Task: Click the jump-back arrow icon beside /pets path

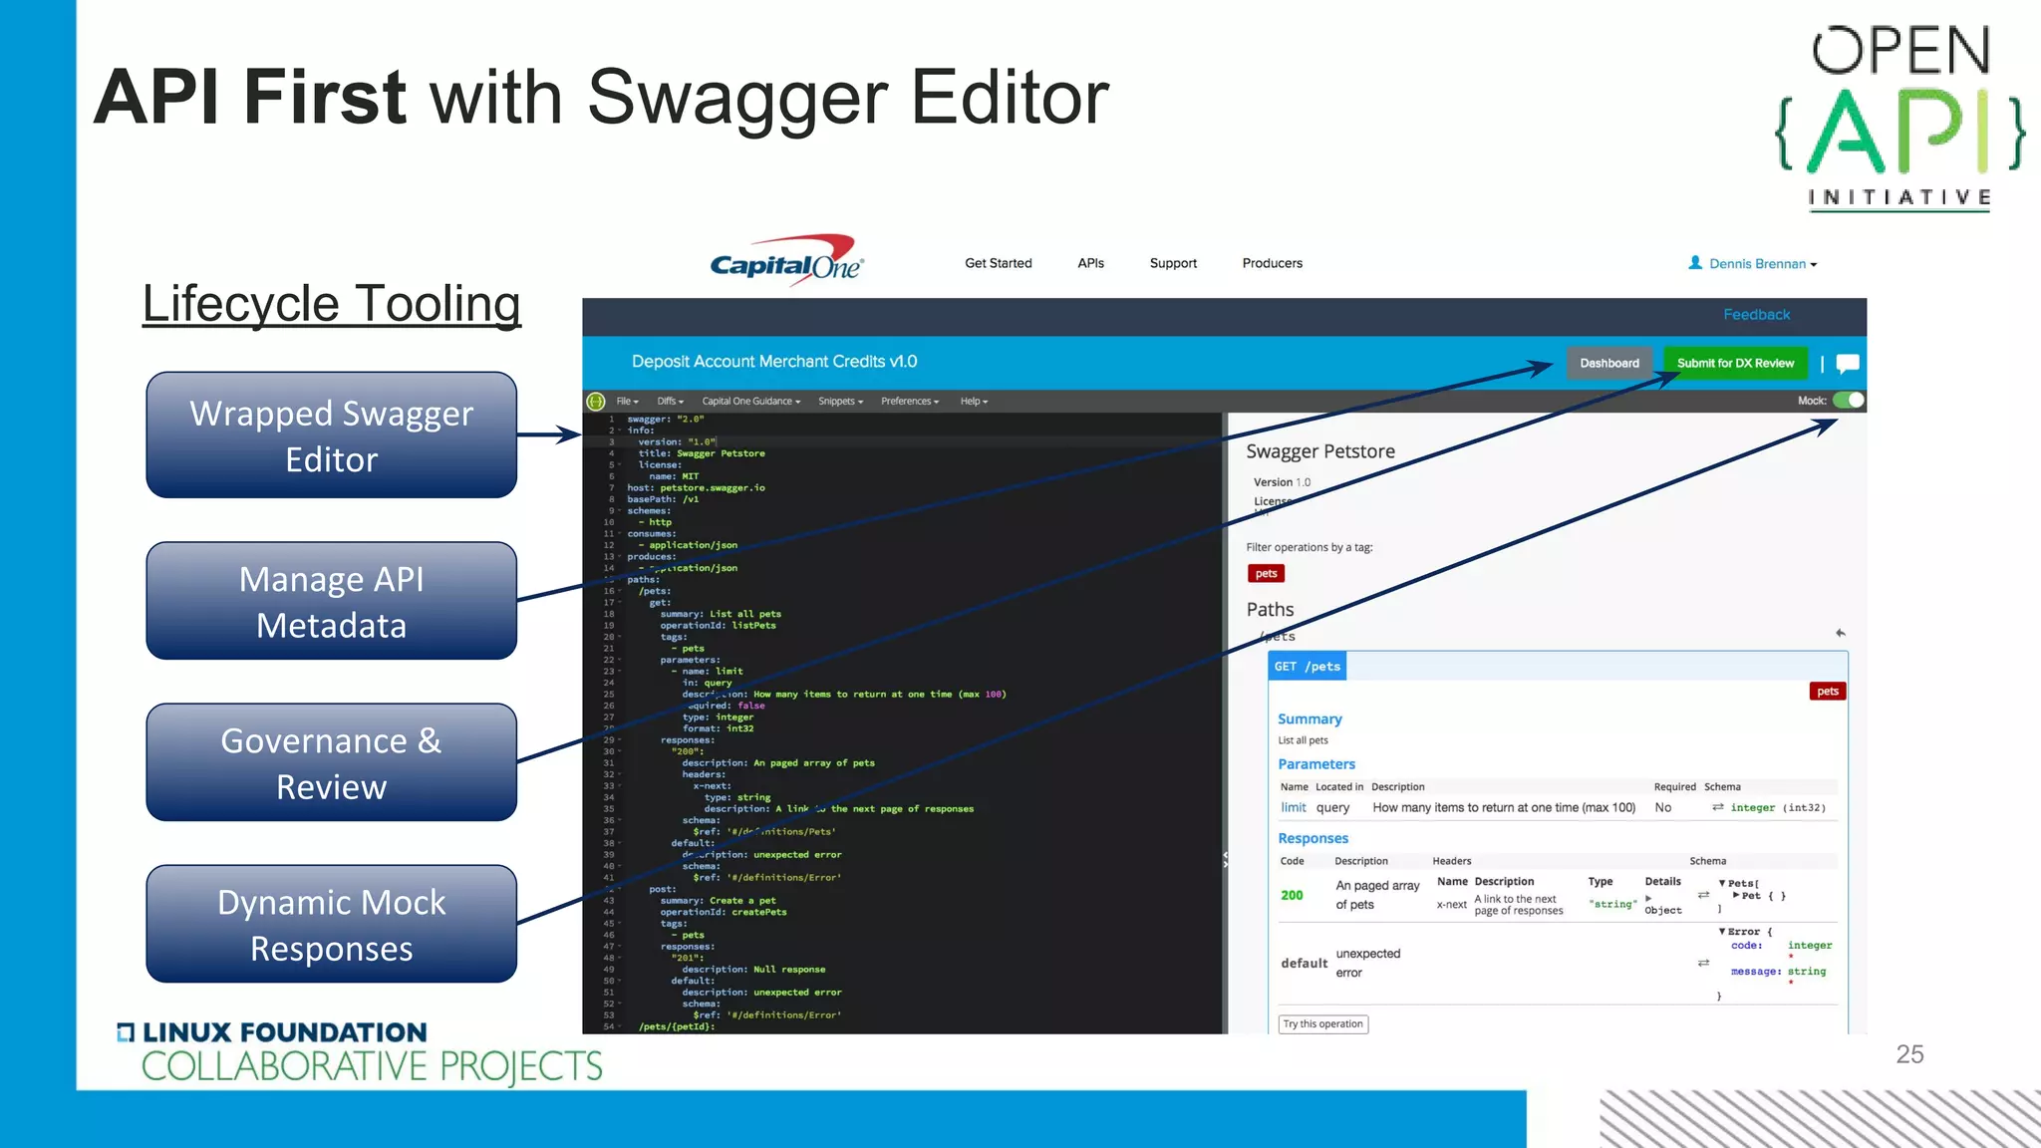Action: pos(1841,633)
